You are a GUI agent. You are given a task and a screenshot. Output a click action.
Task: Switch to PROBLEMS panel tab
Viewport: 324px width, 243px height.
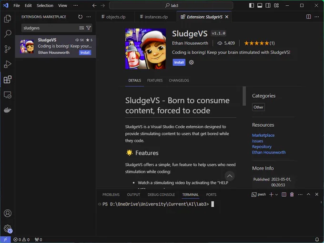pyautogui.click(x=111, y=195)
